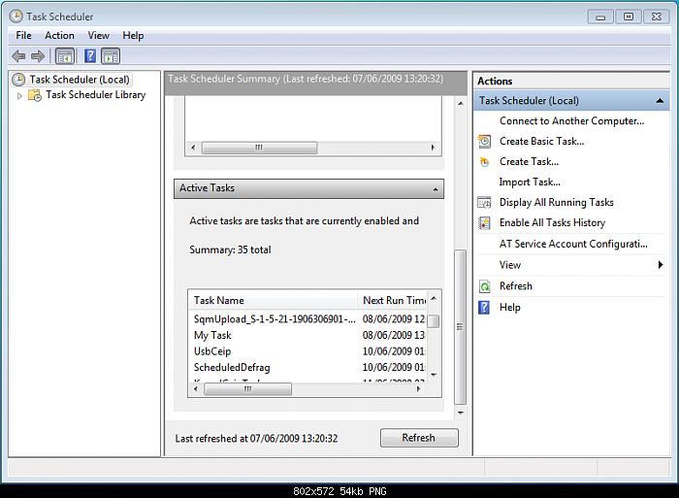The image size is (679, 498).
Task: Collapse the Task Scheduler (Local) actions group
Action: tap(660, 101)
